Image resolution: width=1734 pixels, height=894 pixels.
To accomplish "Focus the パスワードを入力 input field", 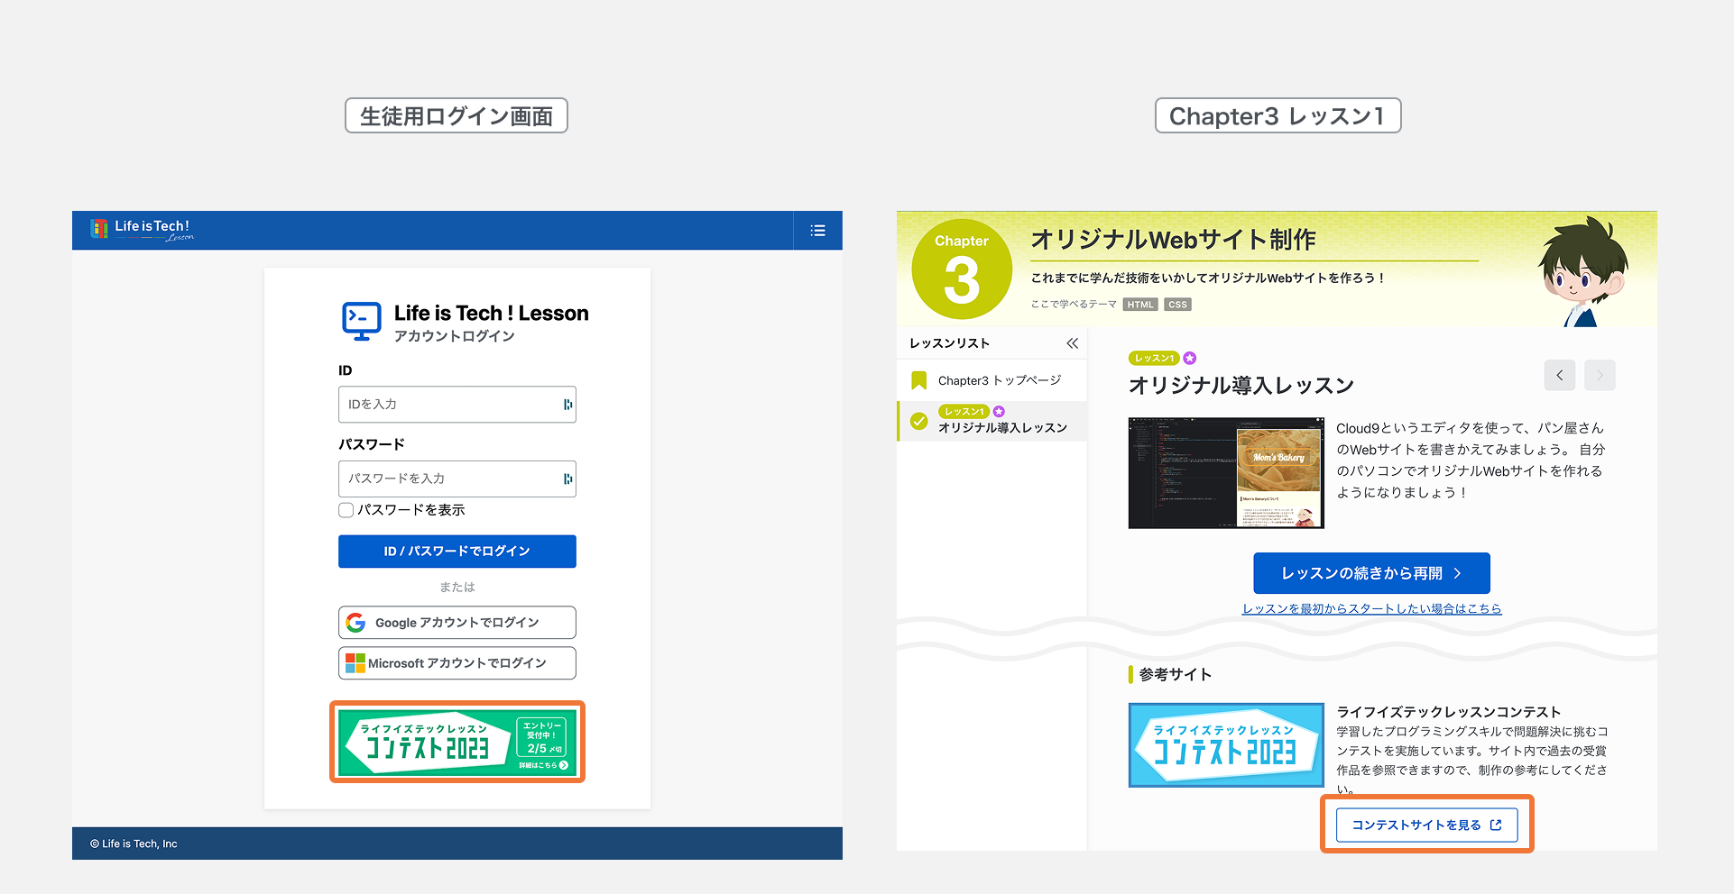I will pyautogui.click(x=457, y=479).
